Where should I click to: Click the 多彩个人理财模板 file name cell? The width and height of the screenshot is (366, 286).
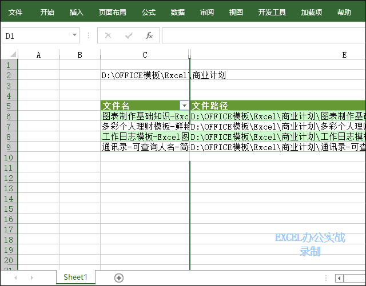pyautogui.click(x=145, y=126)
